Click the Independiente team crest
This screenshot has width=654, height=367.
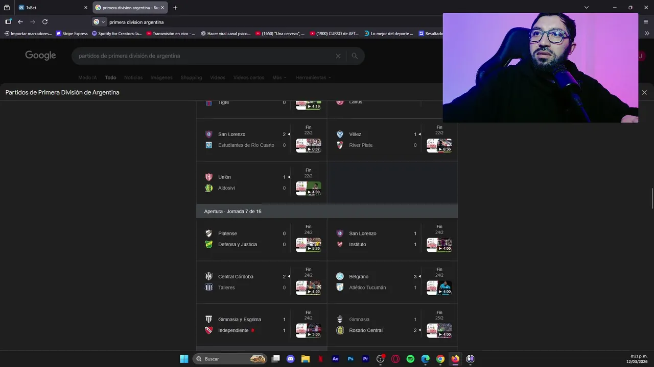tap(208, 330)
